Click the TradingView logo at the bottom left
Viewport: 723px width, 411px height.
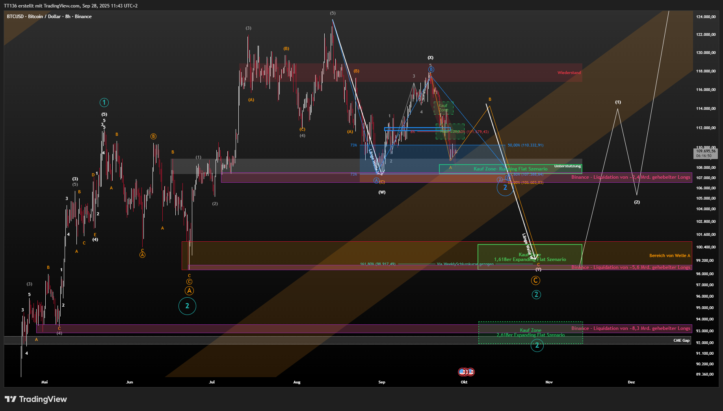click(36, 399)
